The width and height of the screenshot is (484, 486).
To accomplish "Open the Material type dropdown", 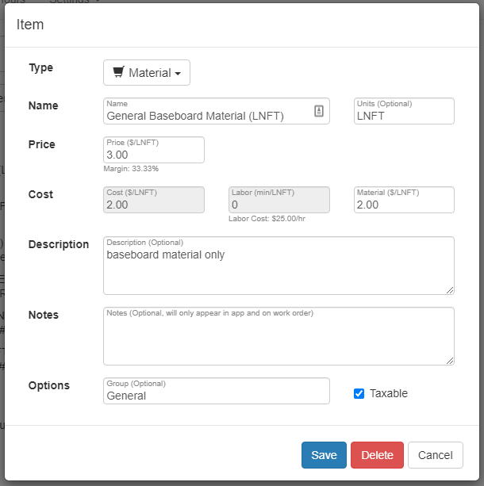I will (x=147, y=72).
